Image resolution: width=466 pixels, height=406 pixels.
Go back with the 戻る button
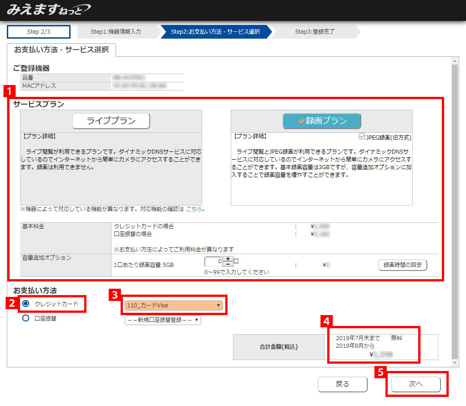(342, 384)
